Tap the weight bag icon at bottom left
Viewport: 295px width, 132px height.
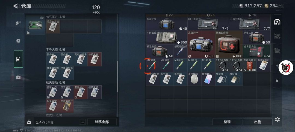tap(29, 122)
